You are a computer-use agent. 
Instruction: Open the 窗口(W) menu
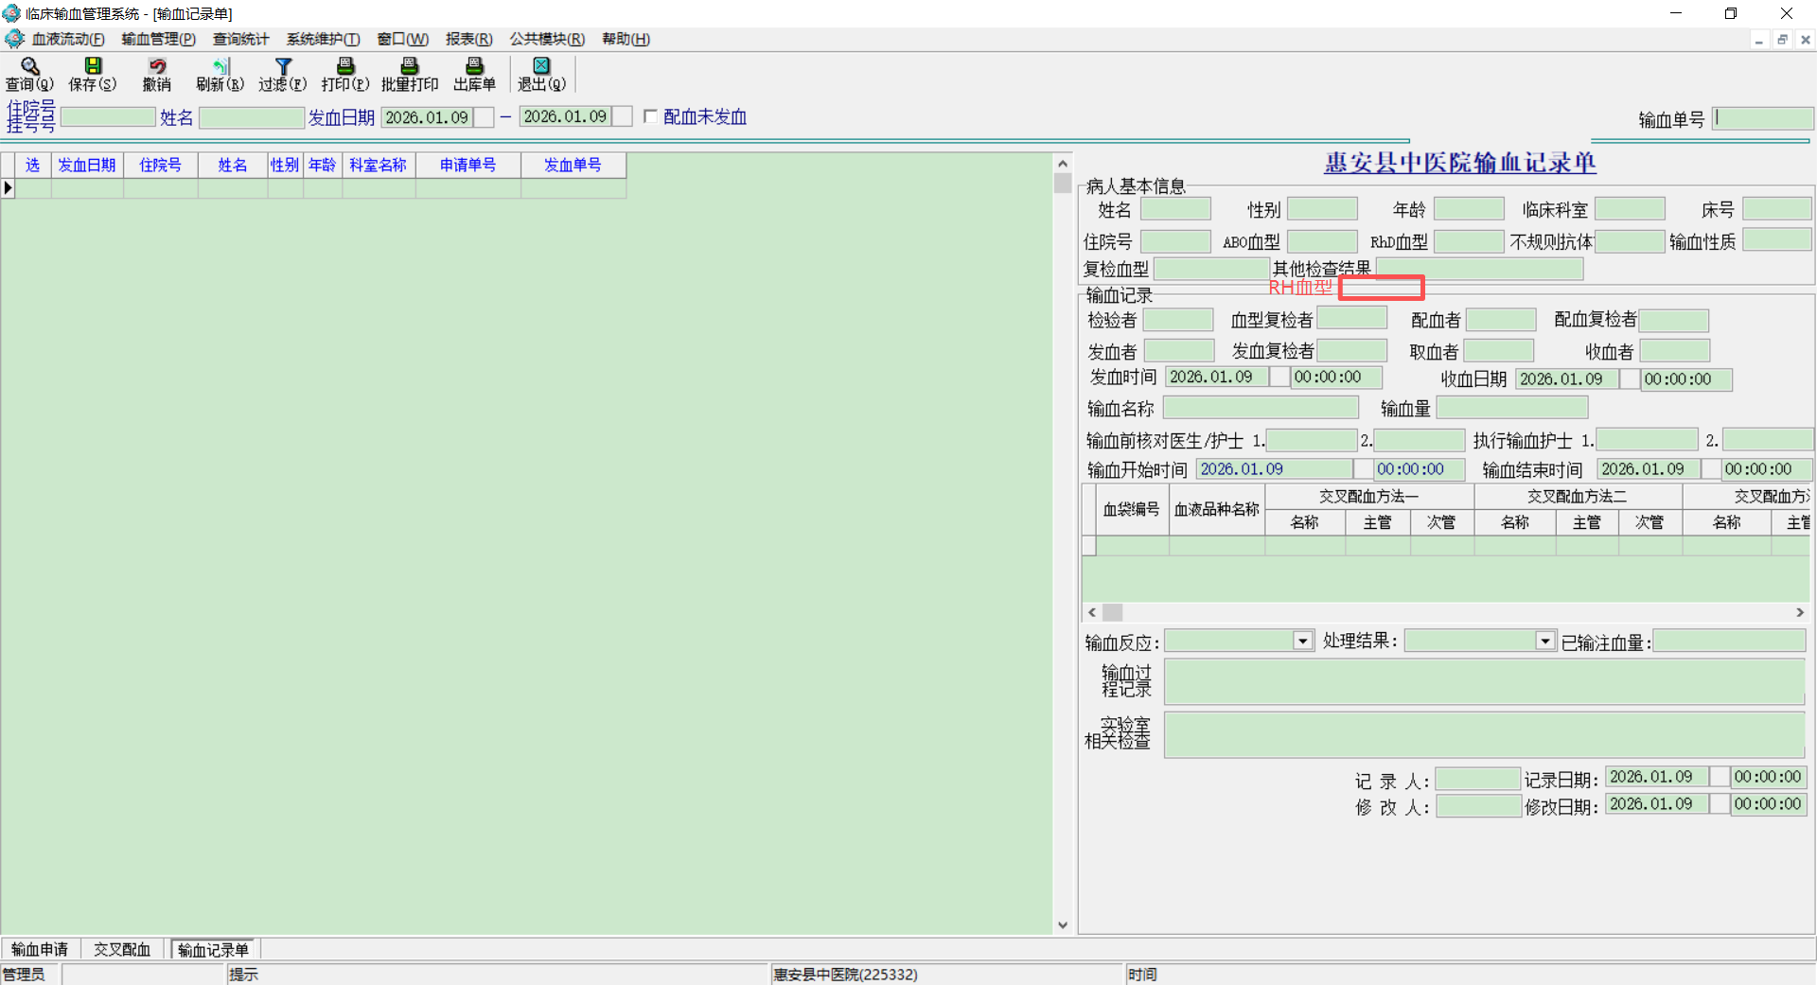tap(403, 39)
